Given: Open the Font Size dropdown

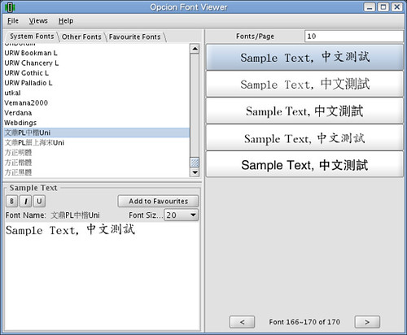Looking at the screenshot, I should tap(182, 215).
